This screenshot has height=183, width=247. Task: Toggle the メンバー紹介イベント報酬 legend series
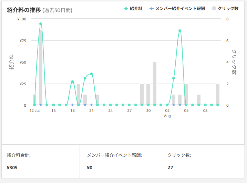pyautogui.click(x=177, y=9)
